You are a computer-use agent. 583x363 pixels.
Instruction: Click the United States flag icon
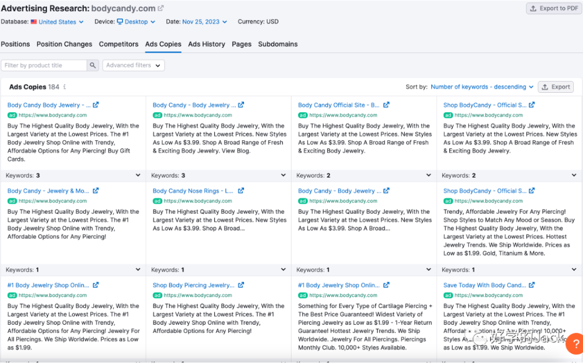click(x=34, y=22)
